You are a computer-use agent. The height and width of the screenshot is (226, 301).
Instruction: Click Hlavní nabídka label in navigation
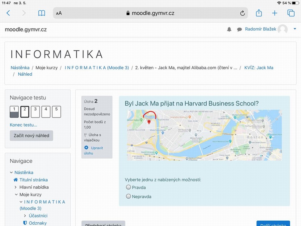[34, 187]
